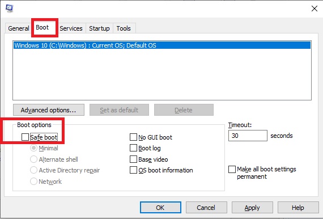Choose the Alternate shell radio option

[33, 159]
